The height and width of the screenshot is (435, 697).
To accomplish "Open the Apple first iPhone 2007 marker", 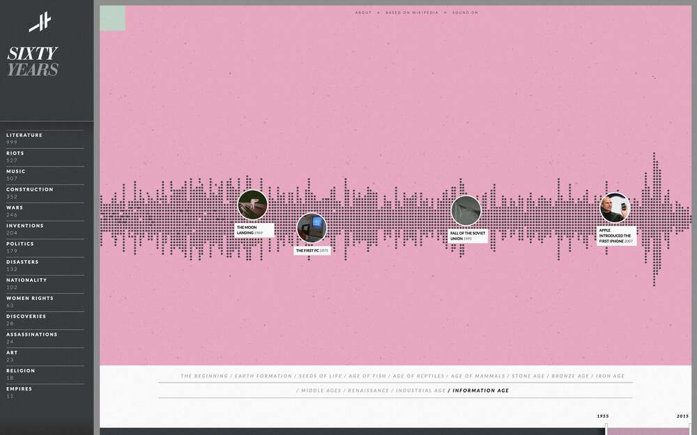I will (615, 208).
